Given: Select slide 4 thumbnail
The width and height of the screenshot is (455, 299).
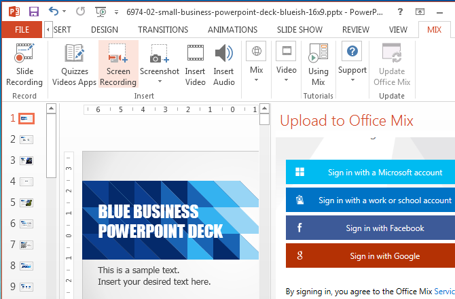Looking at the screenshot, I should (x=26, y=181).
